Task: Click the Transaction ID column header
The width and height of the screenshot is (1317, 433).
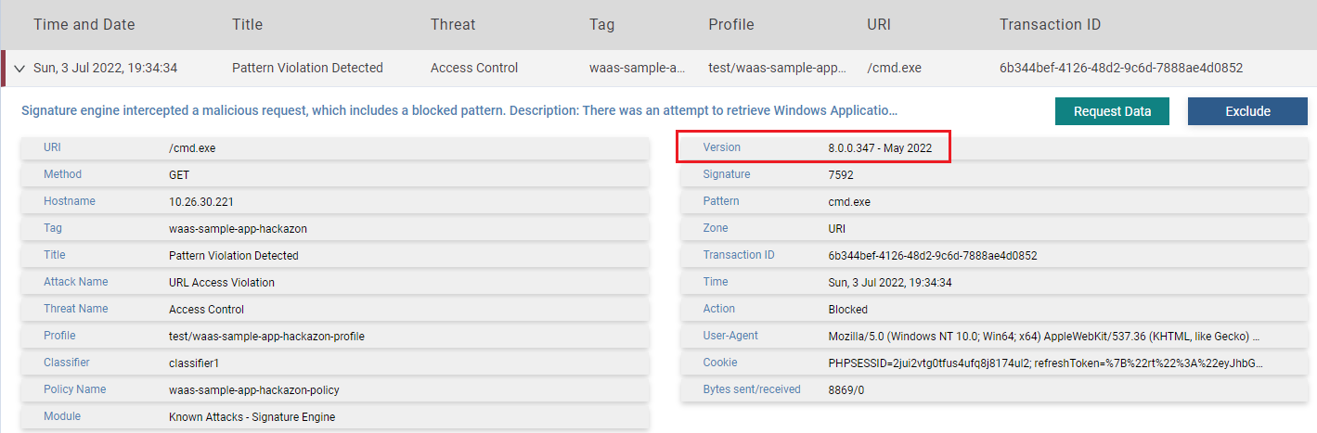Action: (1050, 25)
